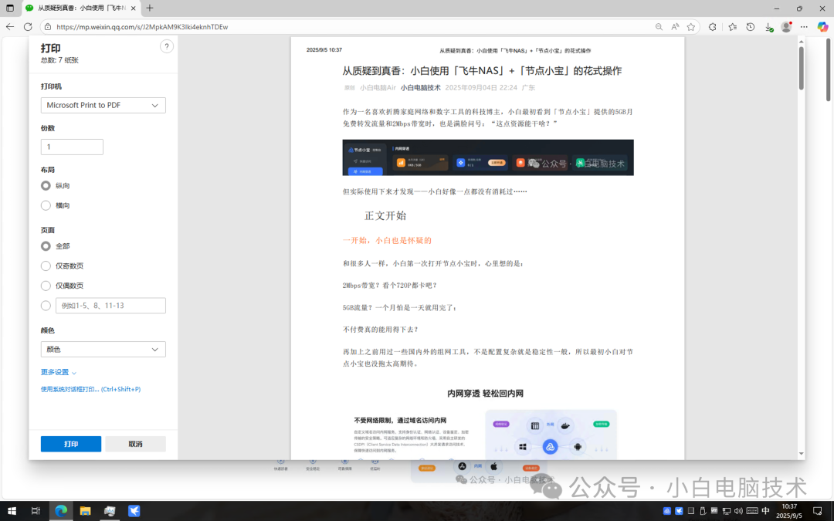Click the print preview scrollbar thumb
This screenshot has height=521, width=834.
[801, 68]
